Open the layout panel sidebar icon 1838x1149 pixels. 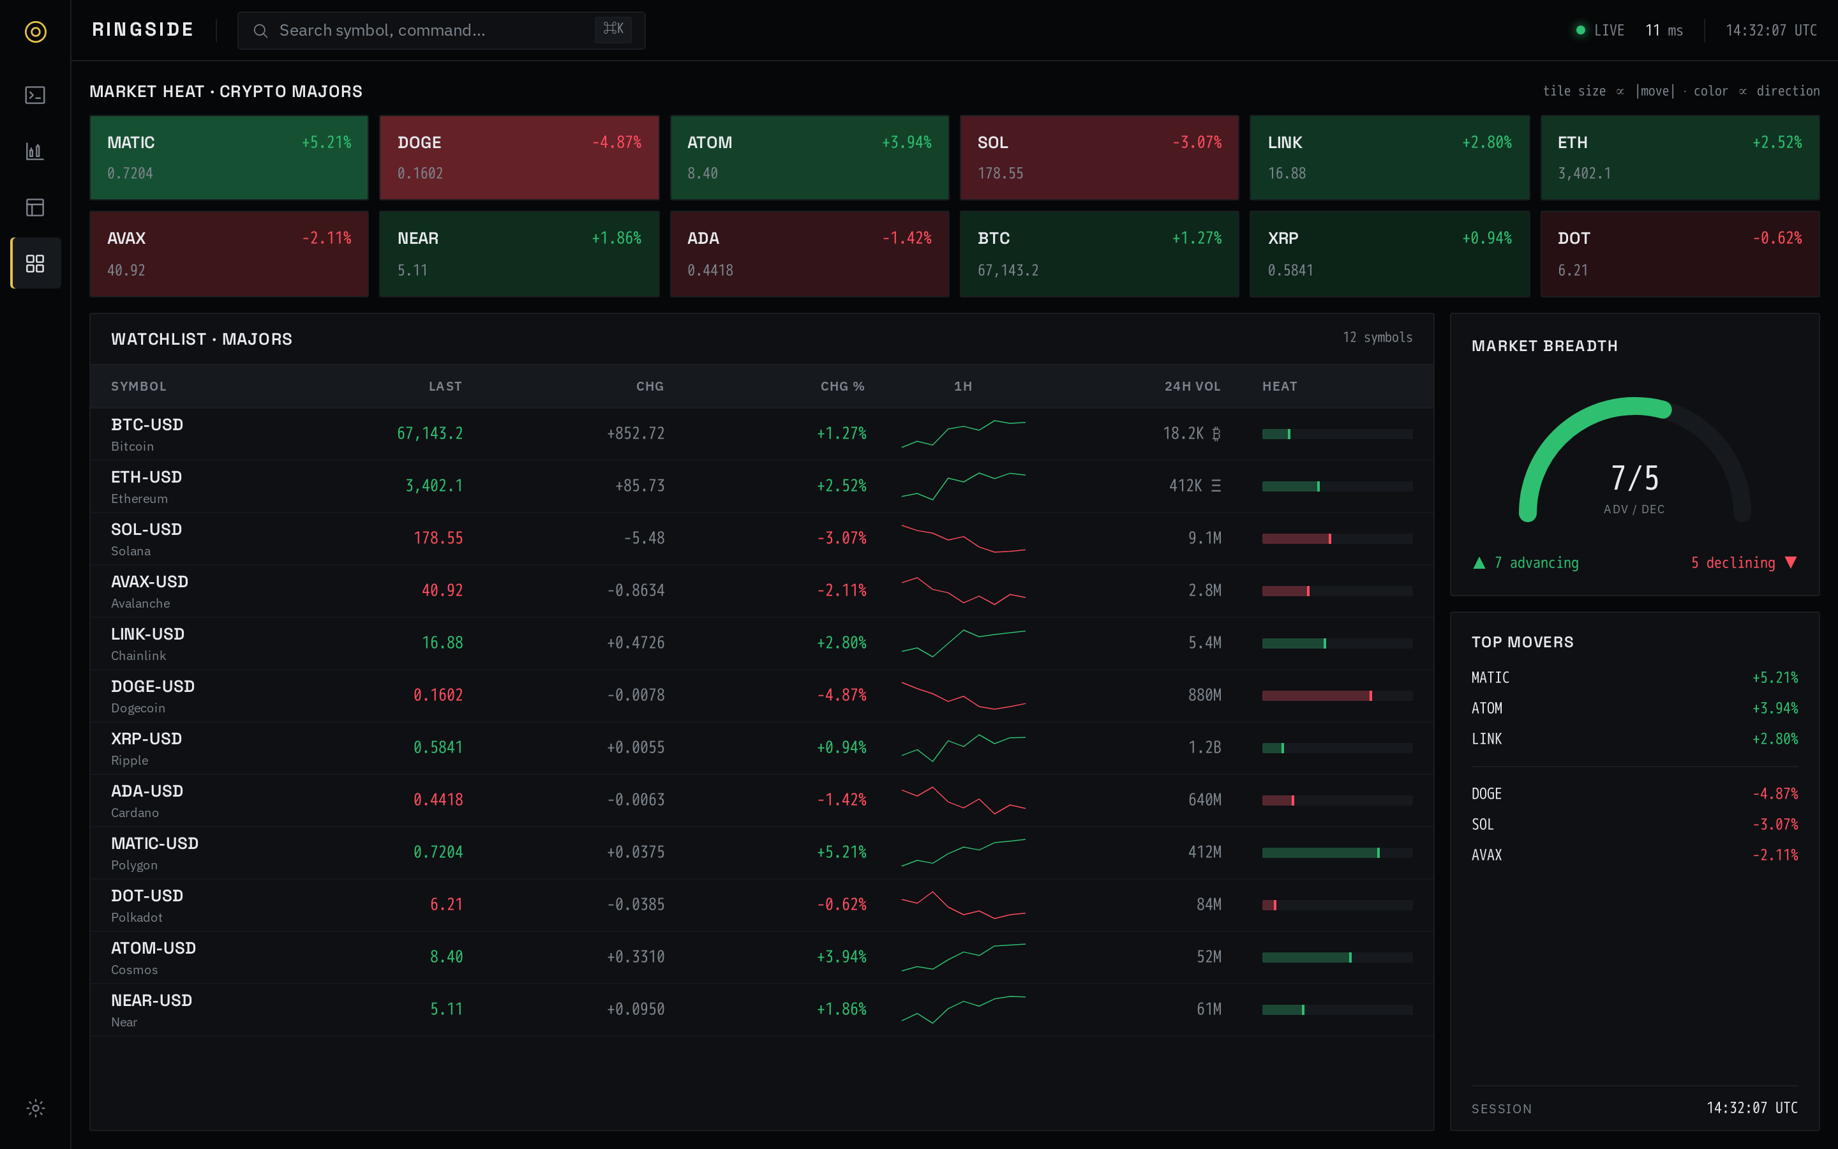36,207
